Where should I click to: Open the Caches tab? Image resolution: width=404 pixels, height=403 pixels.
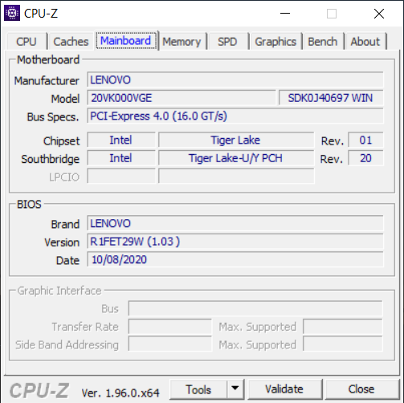(x=71, y=42)
